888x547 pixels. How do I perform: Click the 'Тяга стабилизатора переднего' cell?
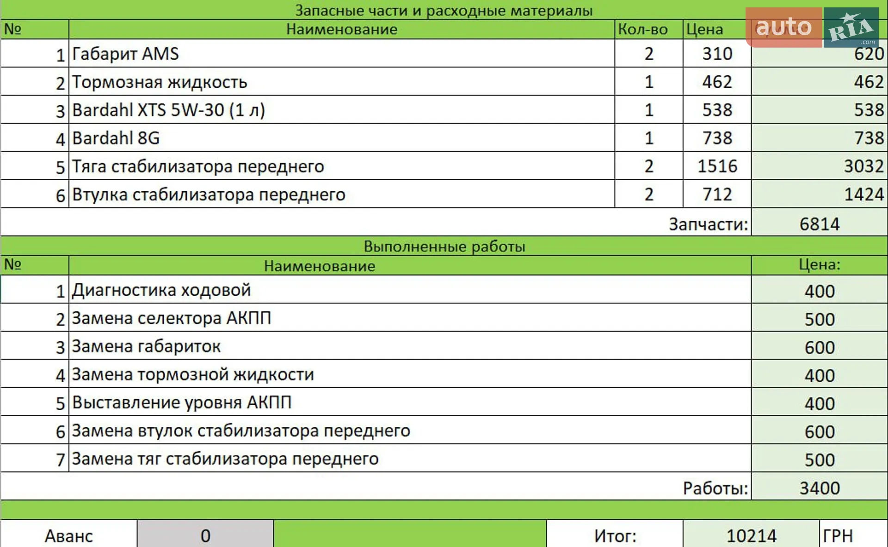pyautogui.click(x=342, y=166)
